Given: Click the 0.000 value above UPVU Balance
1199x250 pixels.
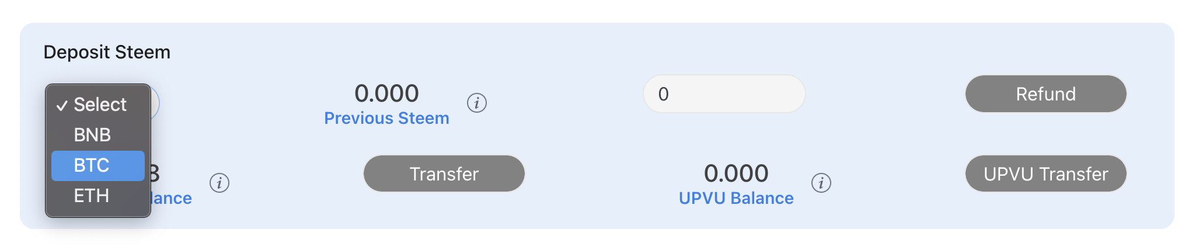Looking at the screenshot, I should click(x=736, y=173).
